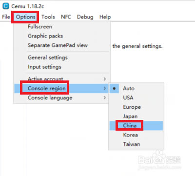Open the NFC menu
This screenshot has width=195, height=176.
coord(66,17)
